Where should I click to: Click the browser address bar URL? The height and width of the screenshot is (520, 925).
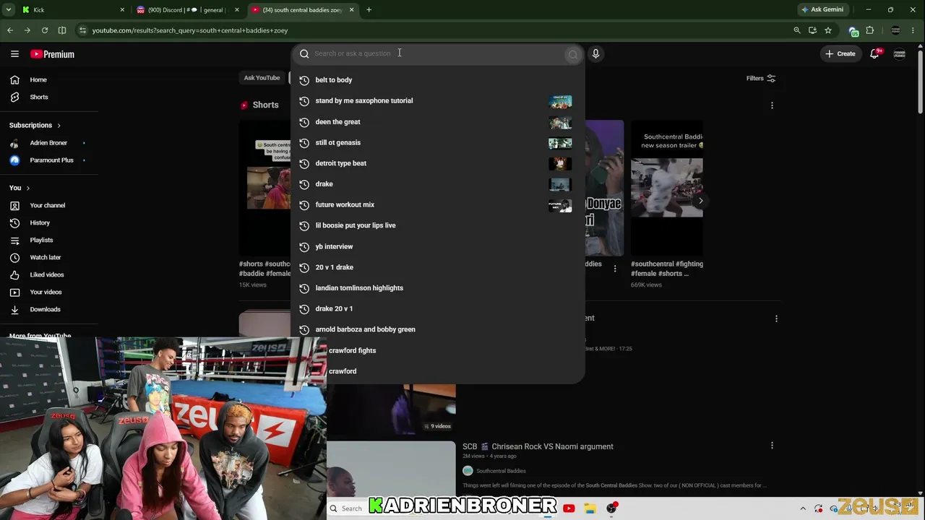click(190, 30)
